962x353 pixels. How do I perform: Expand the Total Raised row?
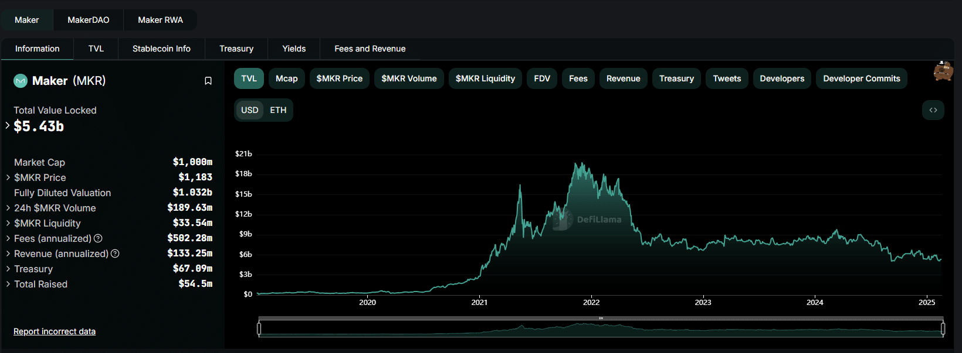(8, 284)
